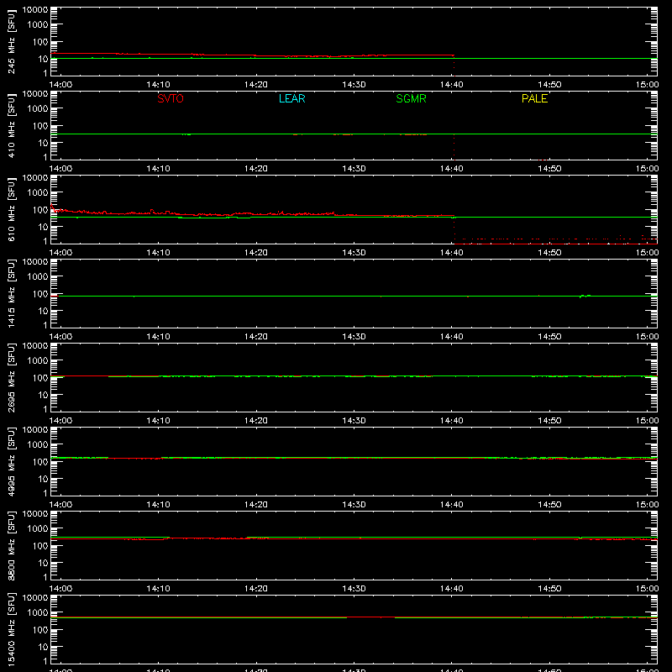Image resolution: width=672 pixels, height=672 pixels.
Task: Select the 245 MHz [SFU] axis title
Action: pos(11,41)
